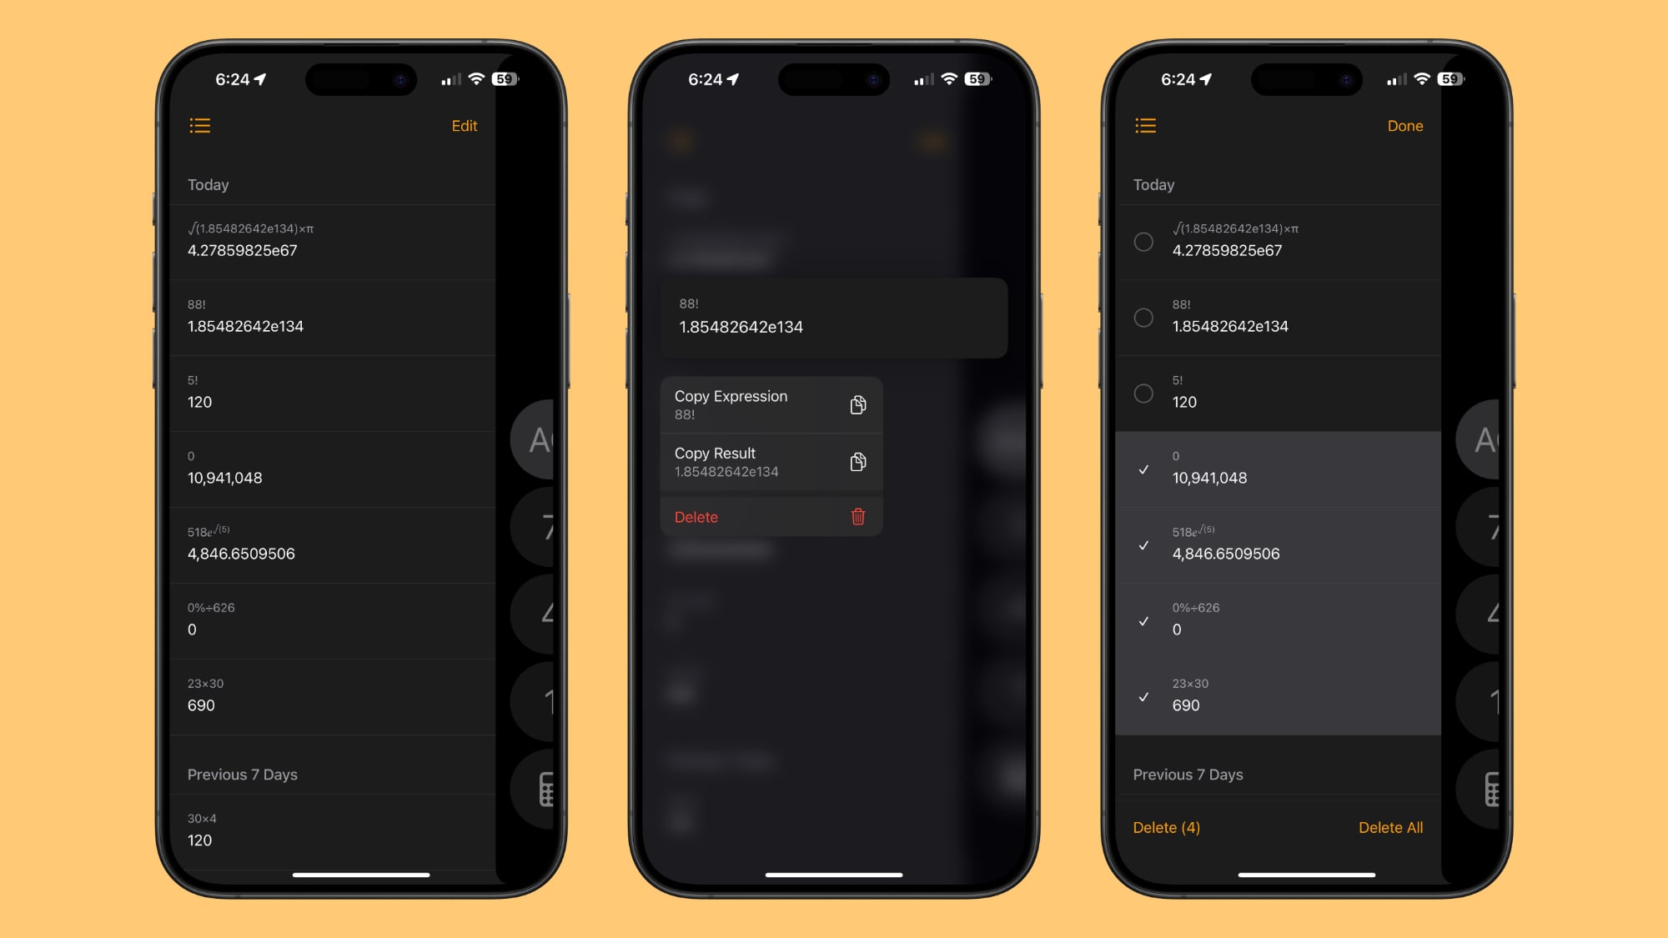Select the checkbox next to 10,941,048
Viewport: 1668px width, 938px height.
[1143, 469]
